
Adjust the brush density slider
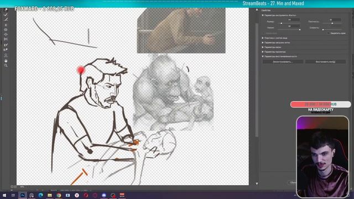click(332, 23)
